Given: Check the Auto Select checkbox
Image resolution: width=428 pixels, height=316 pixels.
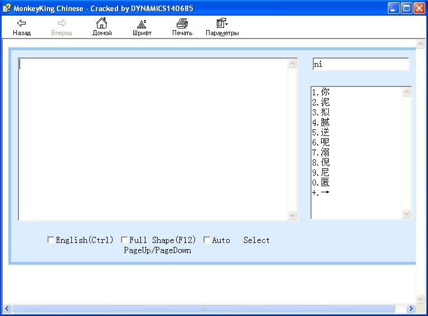Looking at the screenshot, I should click(207, 240).
